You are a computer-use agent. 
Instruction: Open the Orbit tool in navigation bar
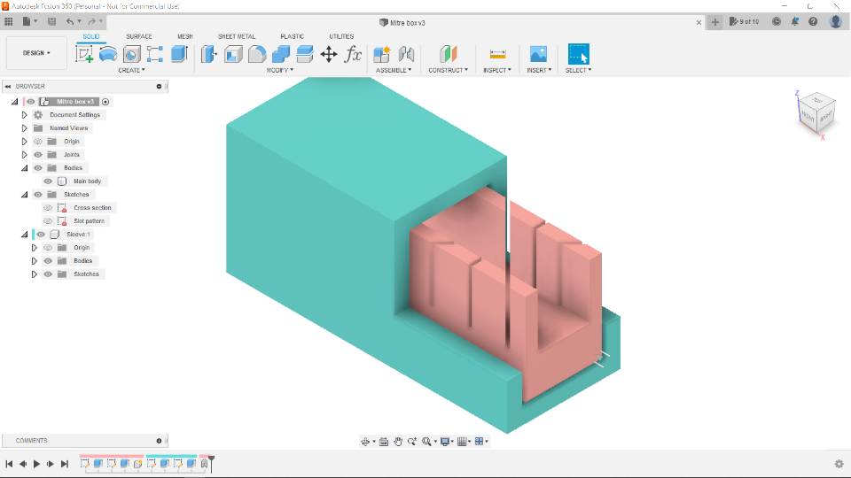365,442
